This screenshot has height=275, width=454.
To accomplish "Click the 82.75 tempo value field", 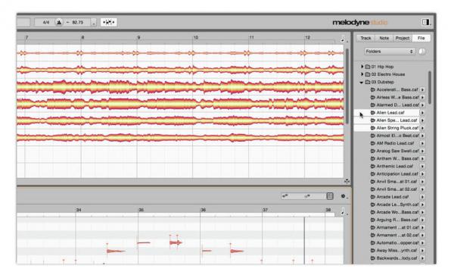I will (78, 22).
